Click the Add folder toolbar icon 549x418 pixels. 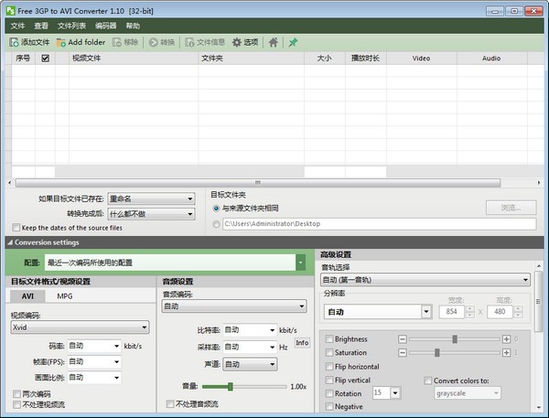tap(61, 42)
